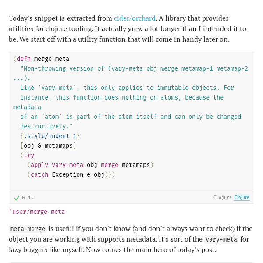Image resolution: width=263 pixels, height=263 pixels.
Task: Click the empty last line of code cell
Action: click(x=131, y=185)
